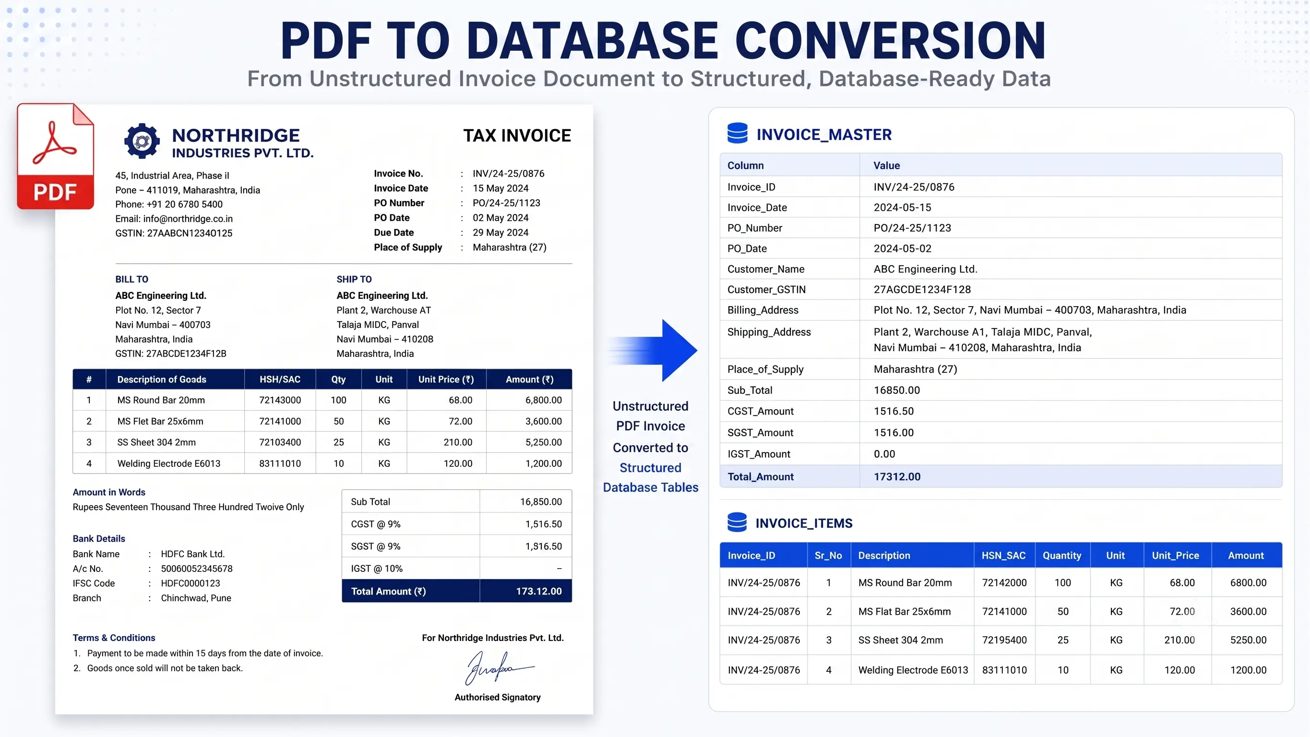Click the 1,200.00 amount in the PDF table
Image resolution: width=1310 pixels, height=737 pixels.
pos(543,464)
